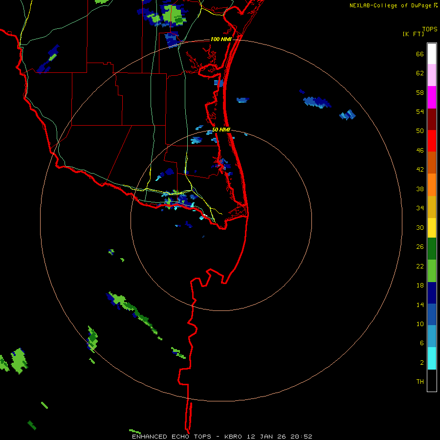Viewport: 440px width, 440px height.
Task: Pick the navy blue swatch in the TOPS scale
Action: click(432, 293)
